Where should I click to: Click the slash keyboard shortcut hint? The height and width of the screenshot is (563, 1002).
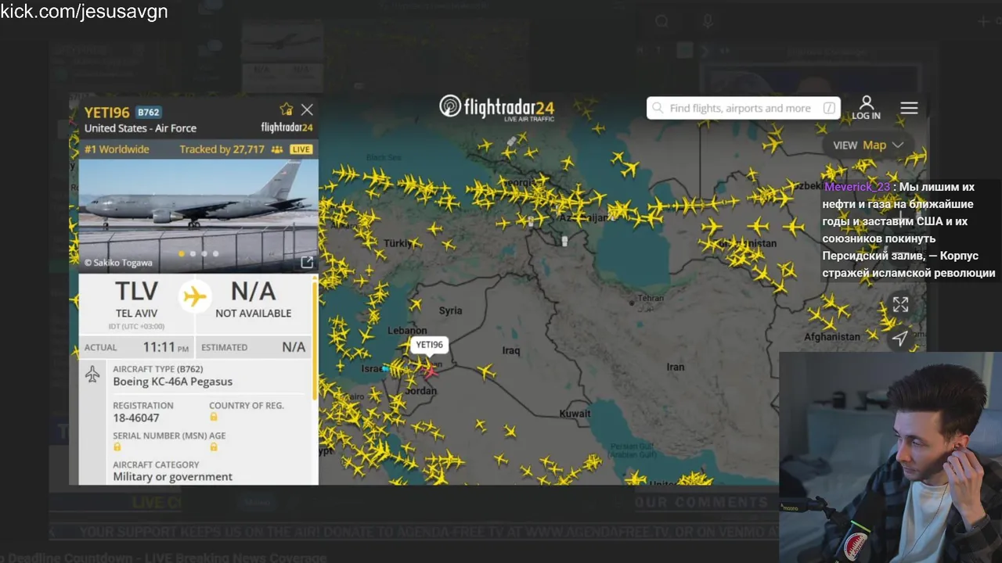[x=829, y=108]
